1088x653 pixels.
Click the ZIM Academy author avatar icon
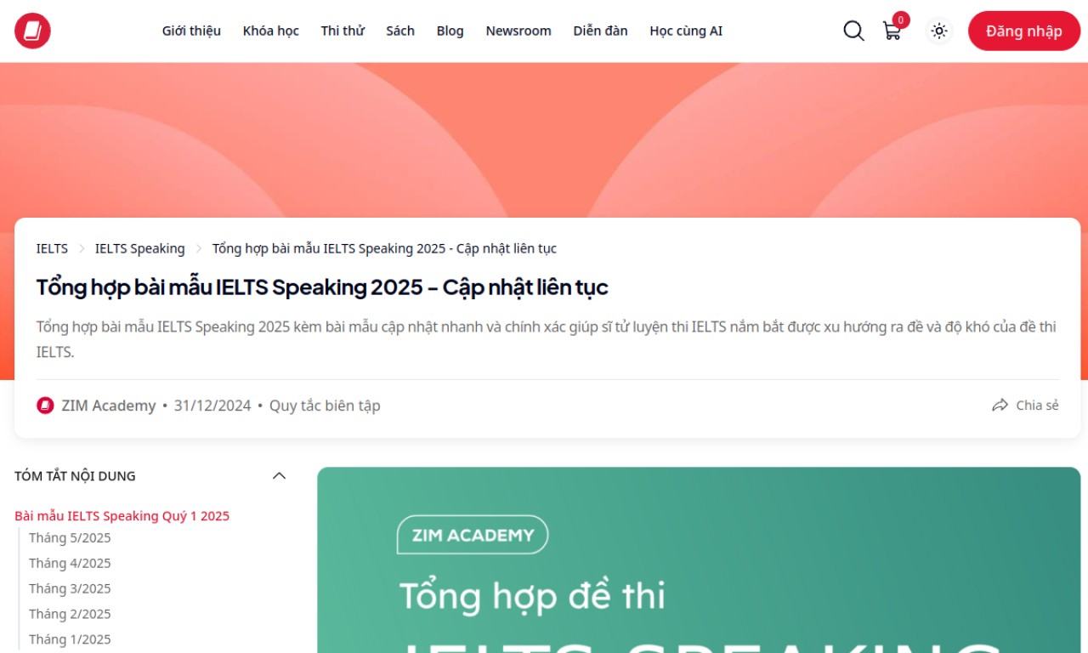[x=45, y=406]
